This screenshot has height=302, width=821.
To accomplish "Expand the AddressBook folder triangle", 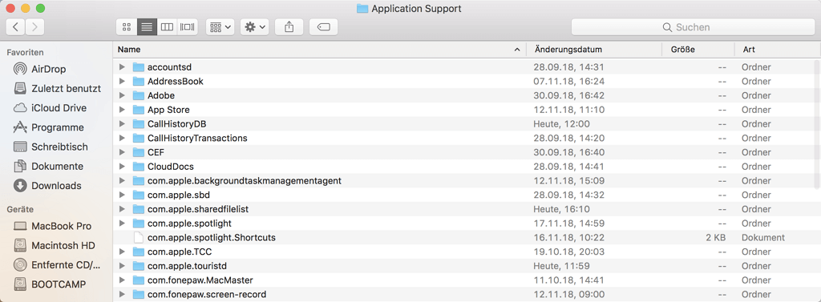I will [122, 81].
